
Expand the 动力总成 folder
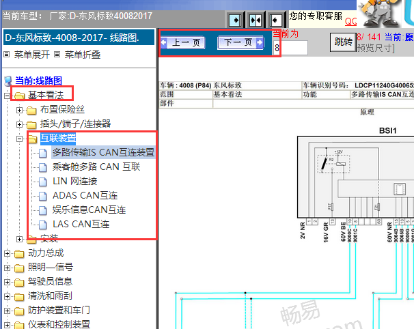[7, 253]
